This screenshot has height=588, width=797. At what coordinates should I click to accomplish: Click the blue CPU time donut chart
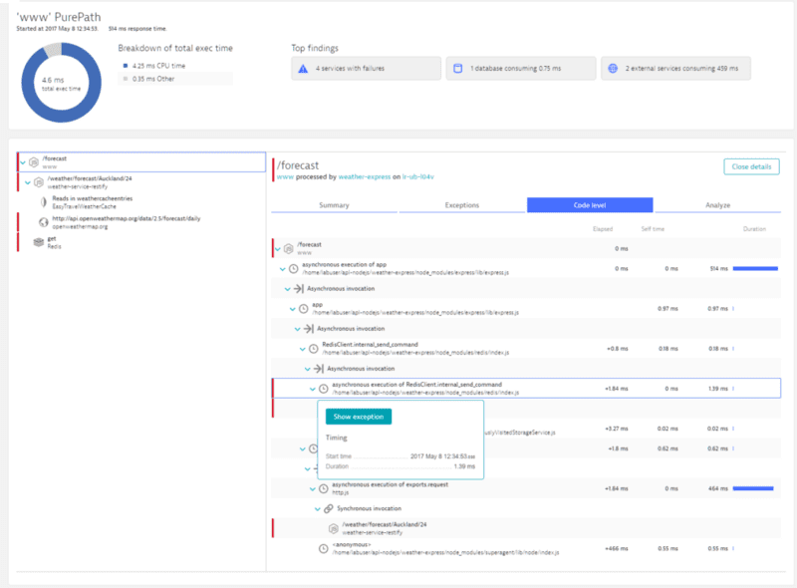pos(62,83)
